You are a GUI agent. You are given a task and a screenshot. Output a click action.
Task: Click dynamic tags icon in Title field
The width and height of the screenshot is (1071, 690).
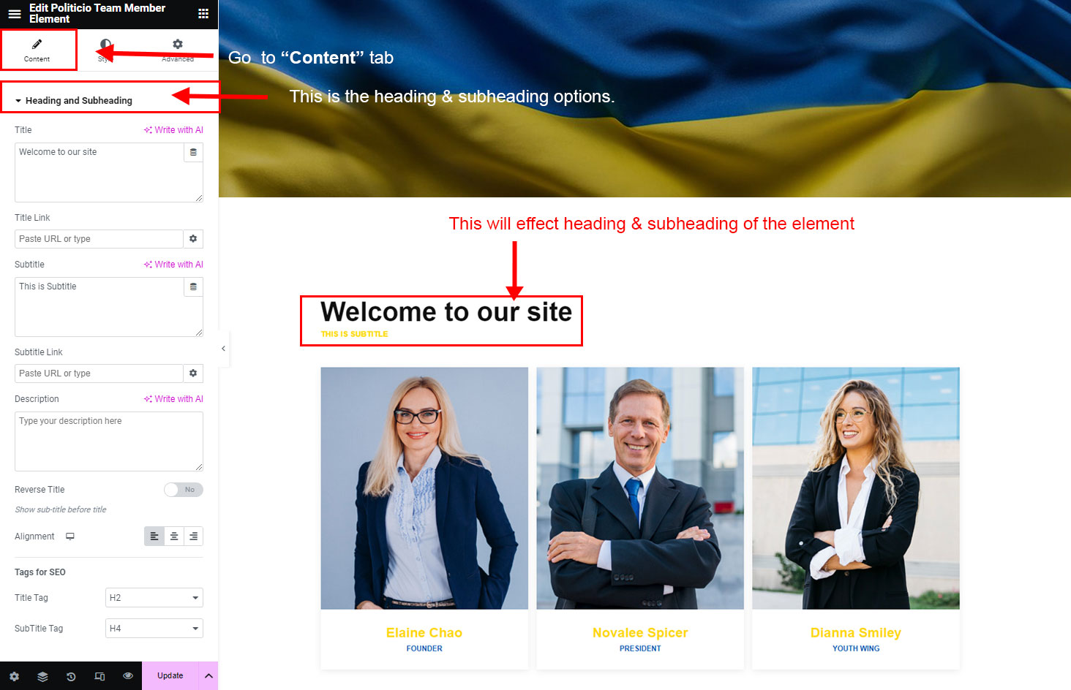[193, 152]
